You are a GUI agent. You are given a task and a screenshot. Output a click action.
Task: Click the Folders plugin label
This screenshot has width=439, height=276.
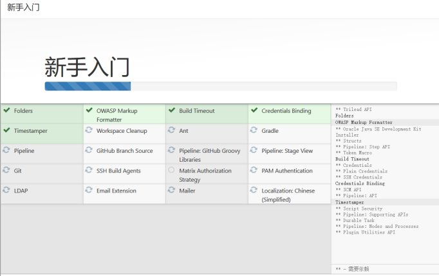(23, 111)
